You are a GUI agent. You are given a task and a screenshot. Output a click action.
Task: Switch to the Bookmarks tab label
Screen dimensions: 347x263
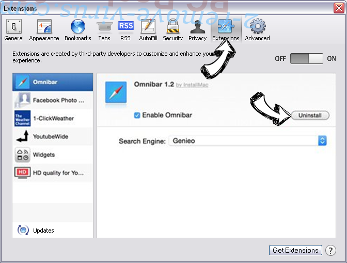tap(77, 38)
